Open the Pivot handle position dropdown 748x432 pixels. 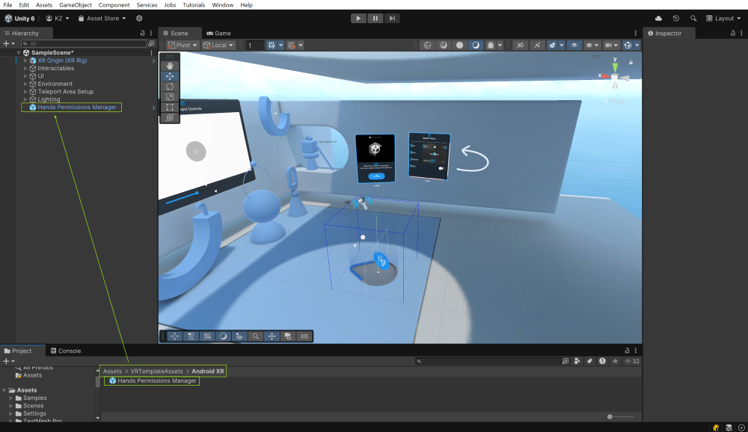[x=183, y=45]
